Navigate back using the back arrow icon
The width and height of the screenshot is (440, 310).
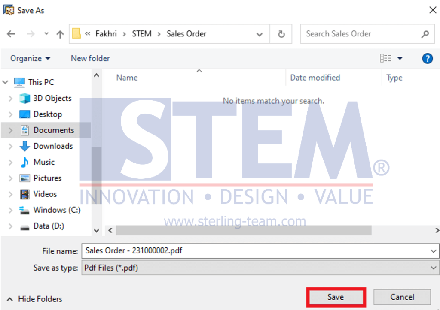(x=11, y=33)
